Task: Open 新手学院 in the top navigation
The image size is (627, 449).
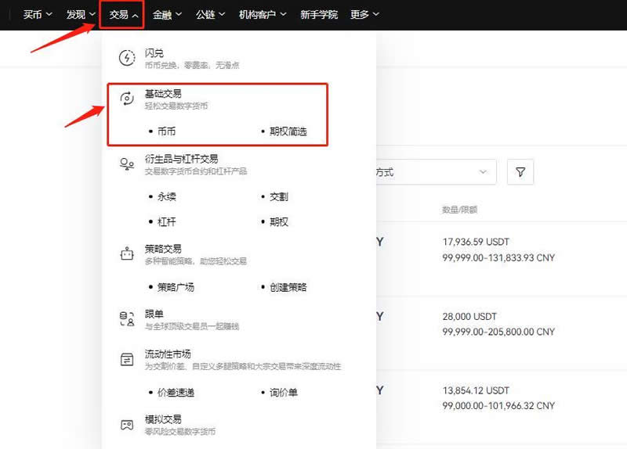Action: 319,14
